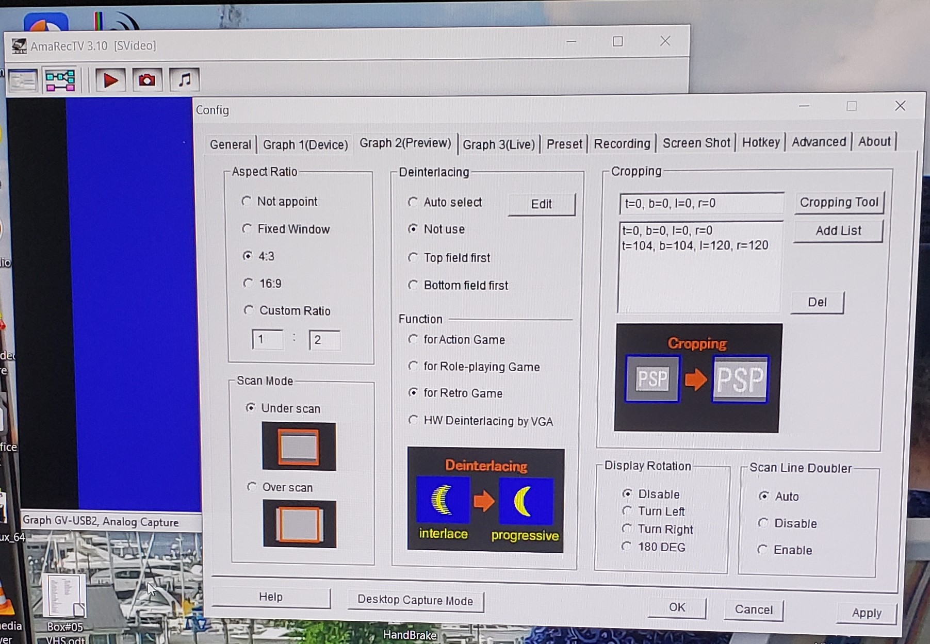Switch to the General tab
This screenshot has width=930, height=644.
pyautogui.click(x=231, y=144)
